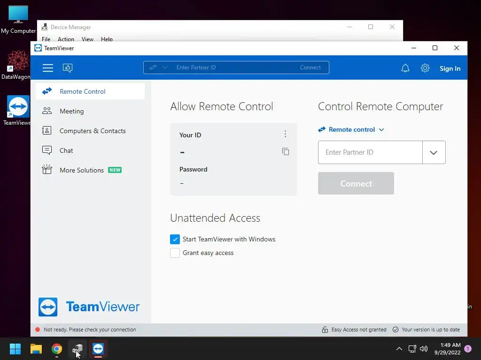Click the red connection status dot
The width and height of the screenshot is (481, 360).
click(38, 330)
